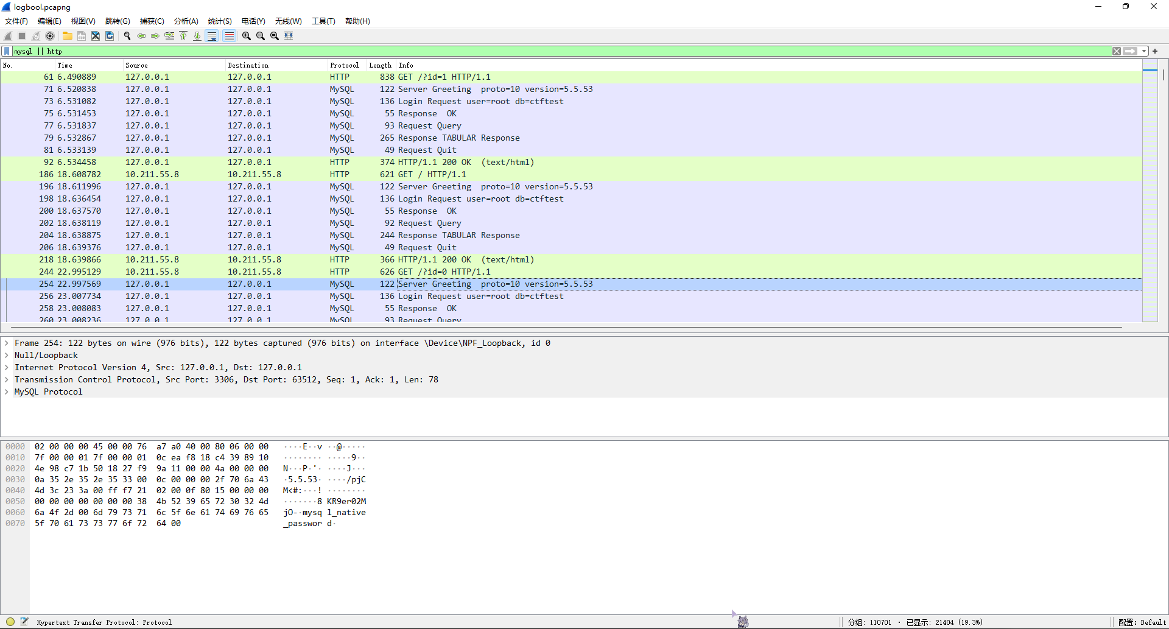This screenshot has height=629, width=1169.
Task: Open capture options gear icon
Action: [50, 36]
